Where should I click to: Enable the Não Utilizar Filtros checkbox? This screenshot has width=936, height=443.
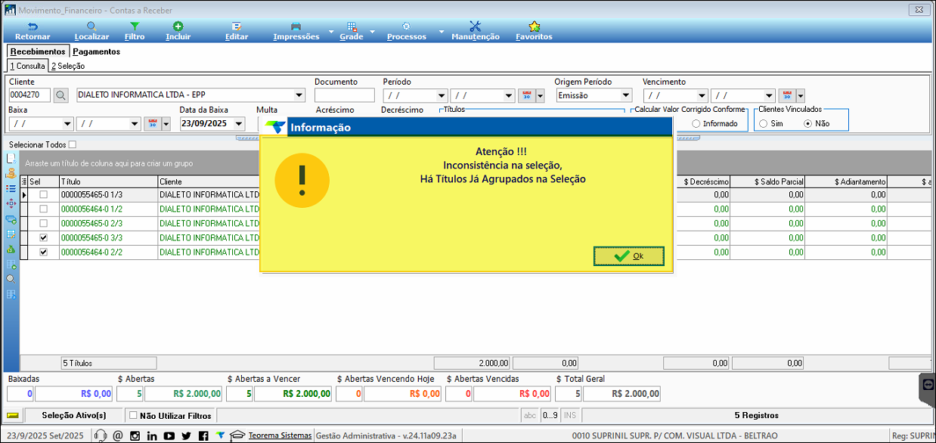pos(133,415)
